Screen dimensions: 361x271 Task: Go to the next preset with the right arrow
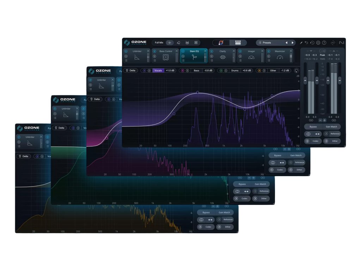coord(293,43)
